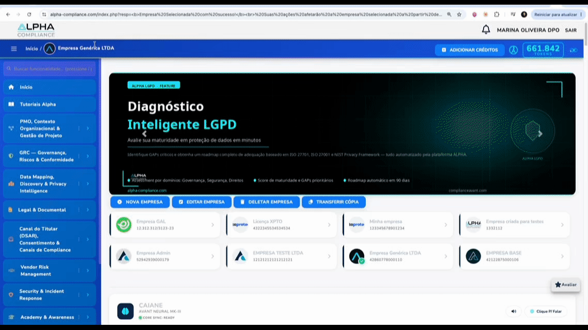The width and height of the screenshot is (588, 330).
Task: Click ADICIONAR CRÉDITOS button
Action: (x=470, y=50)
